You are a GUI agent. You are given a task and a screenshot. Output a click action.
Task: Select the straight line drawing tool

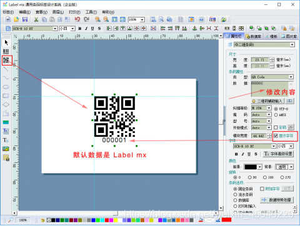[x=6, y=69]
